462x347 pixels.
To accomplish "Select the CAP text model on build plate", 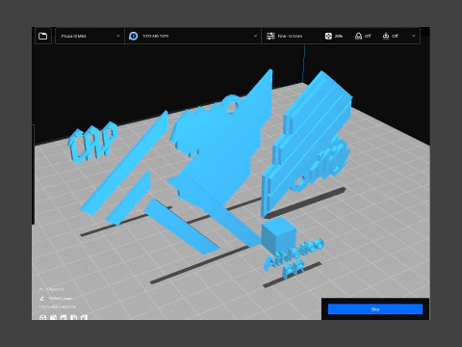I will point(92,142).
